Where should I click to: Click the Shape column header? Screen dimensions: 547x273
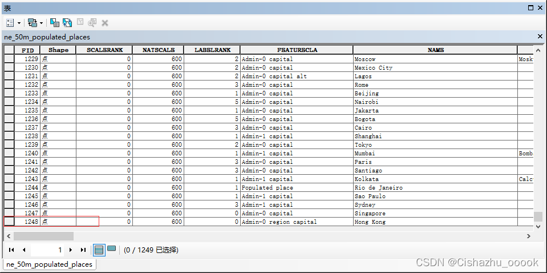(58, 50)
